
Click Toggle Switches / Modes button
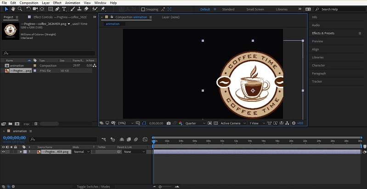[x=93, y=187]
